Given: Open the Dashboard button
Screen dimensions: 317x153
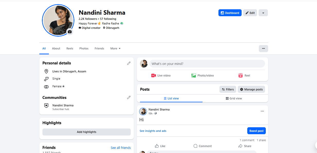Looking at the screenshot, I should point(230,13).
